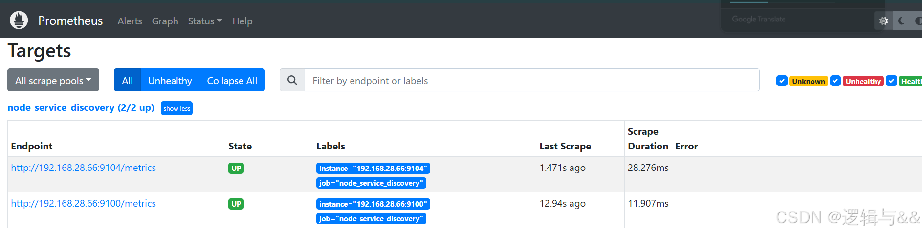Viewport: 922px width, 233px height.
Task: Focus the Filter by endpoint or labels field
Action: click(532, 80)
